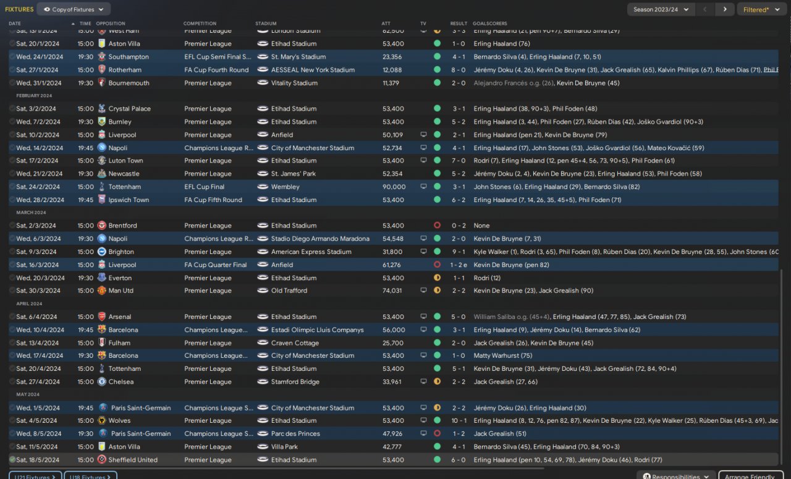This screenshot has height=479, width=791.
Task: Click the Brentford club badge
Action: 102,226
